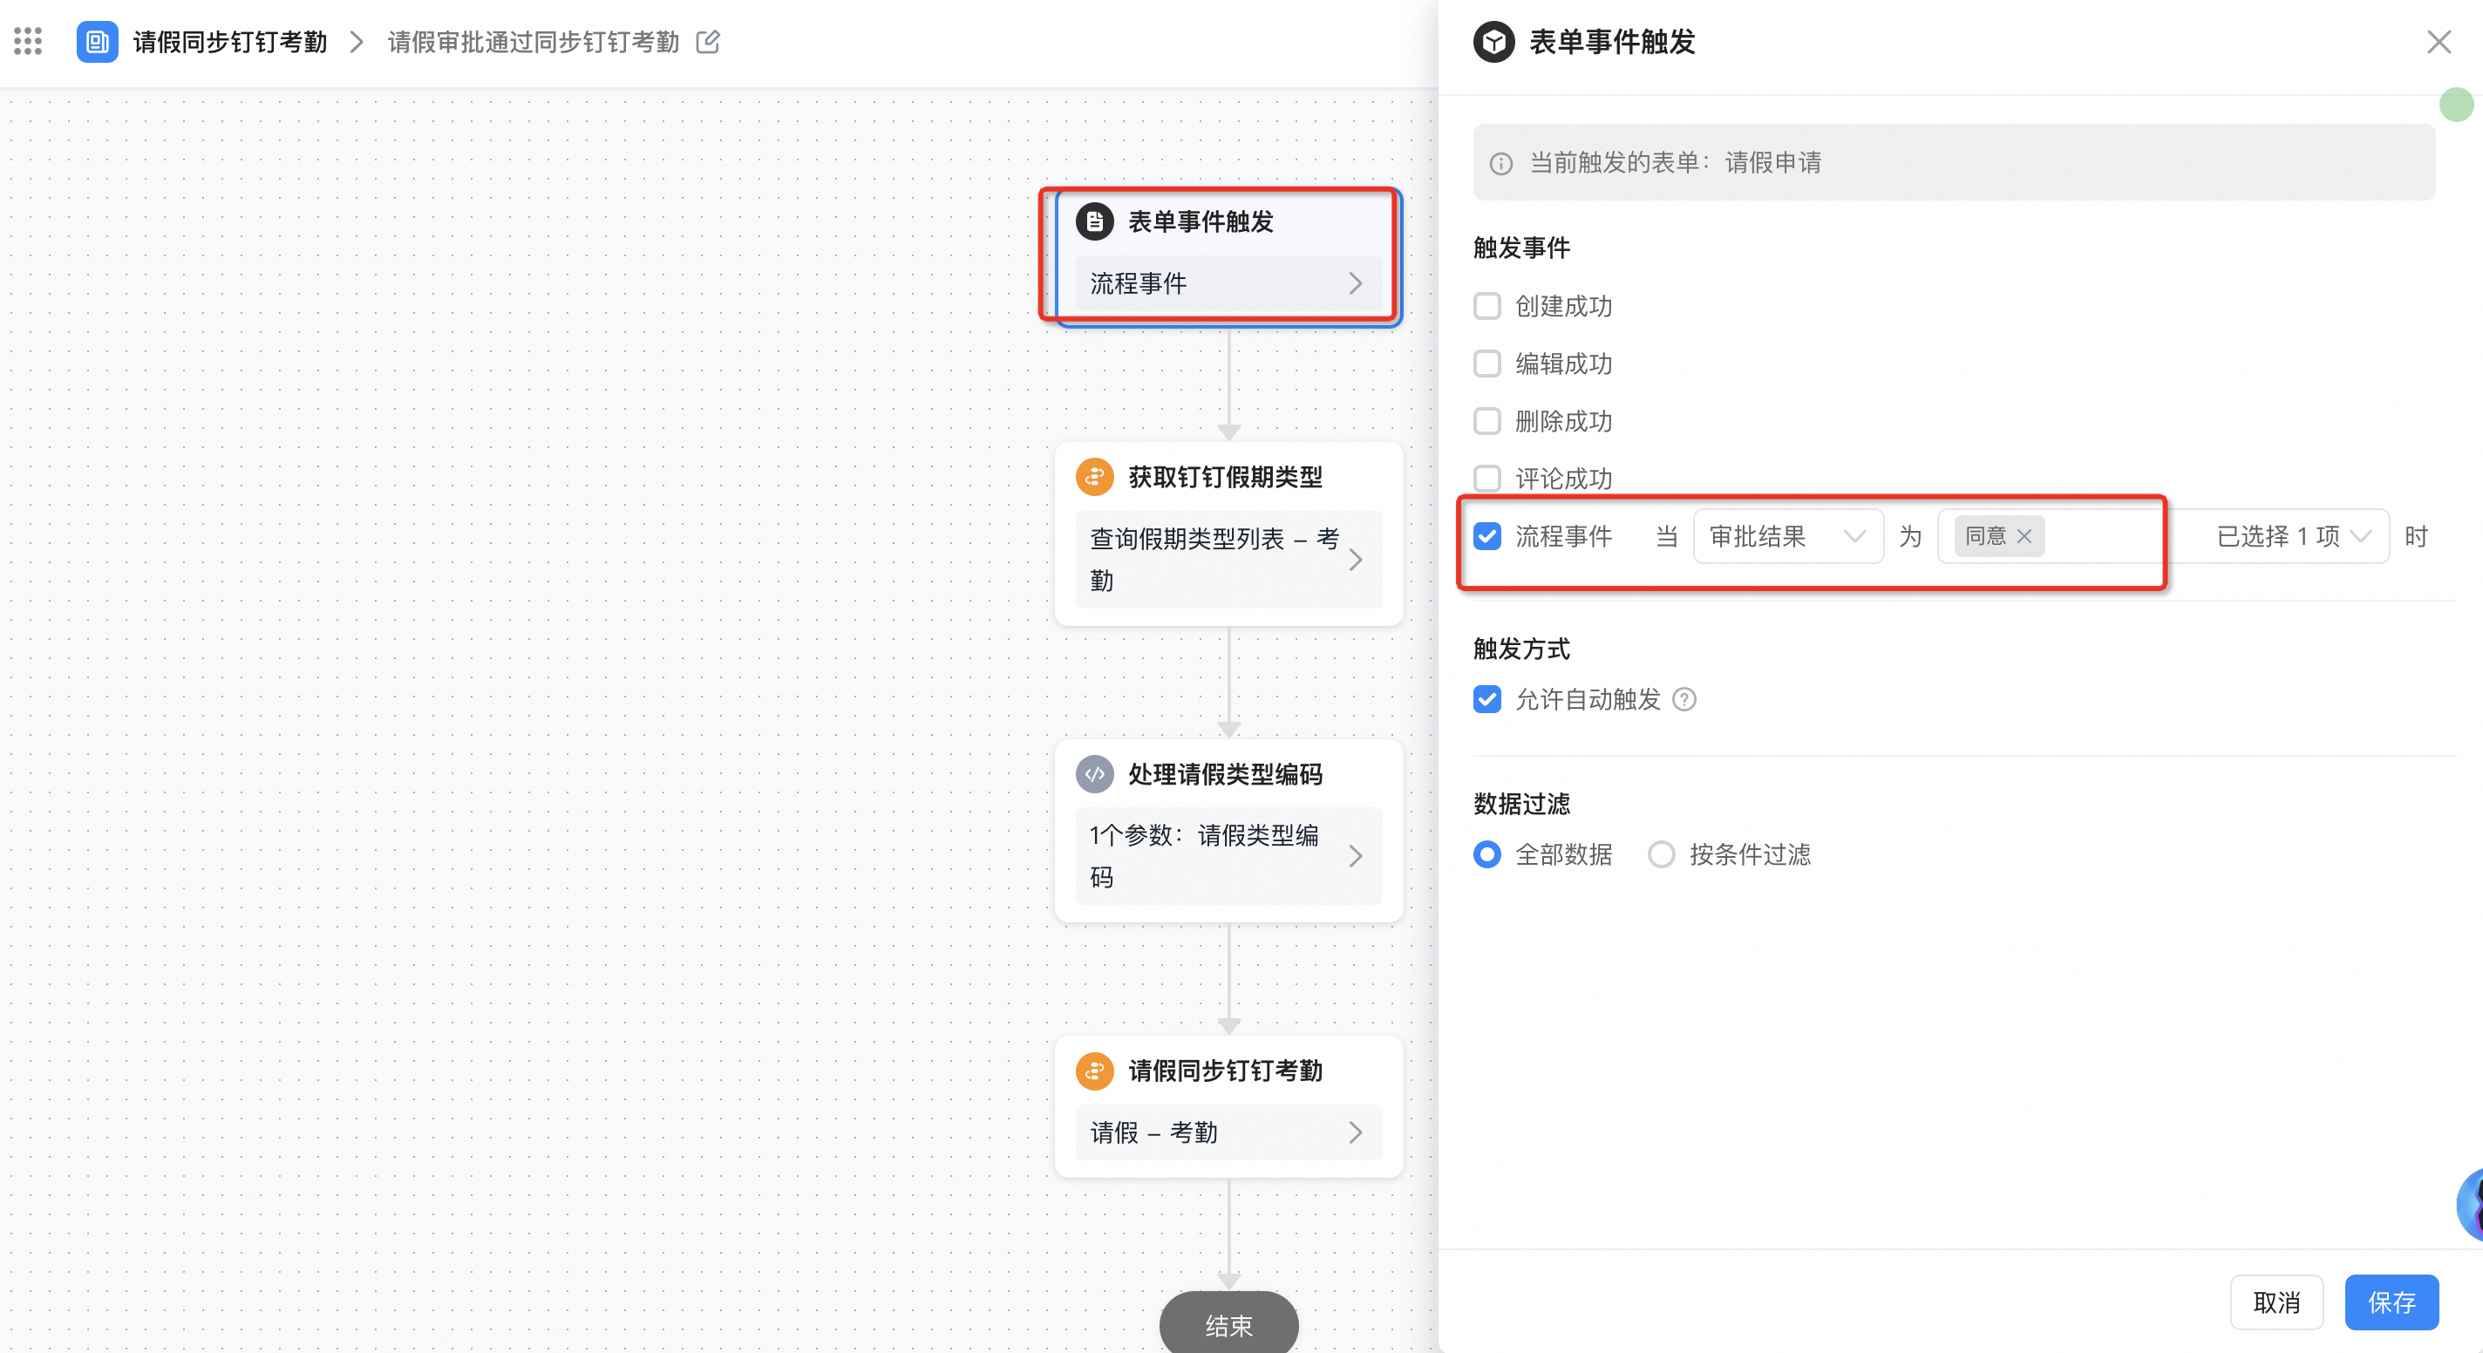Check the 编辑成功 checkbox
The image size is (2483, 1353).
click(1487, 364)
